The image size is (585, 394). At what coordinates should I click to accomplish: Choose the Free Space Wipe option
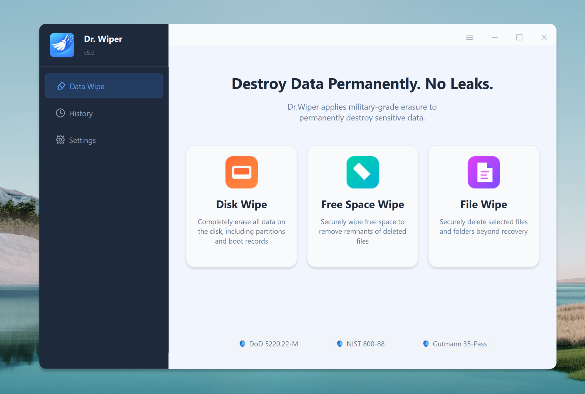362,206
